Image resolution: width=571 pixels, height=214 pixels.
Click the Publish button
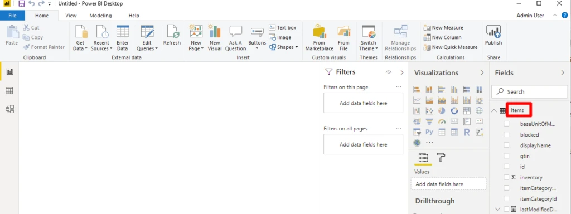click(493, 36)
